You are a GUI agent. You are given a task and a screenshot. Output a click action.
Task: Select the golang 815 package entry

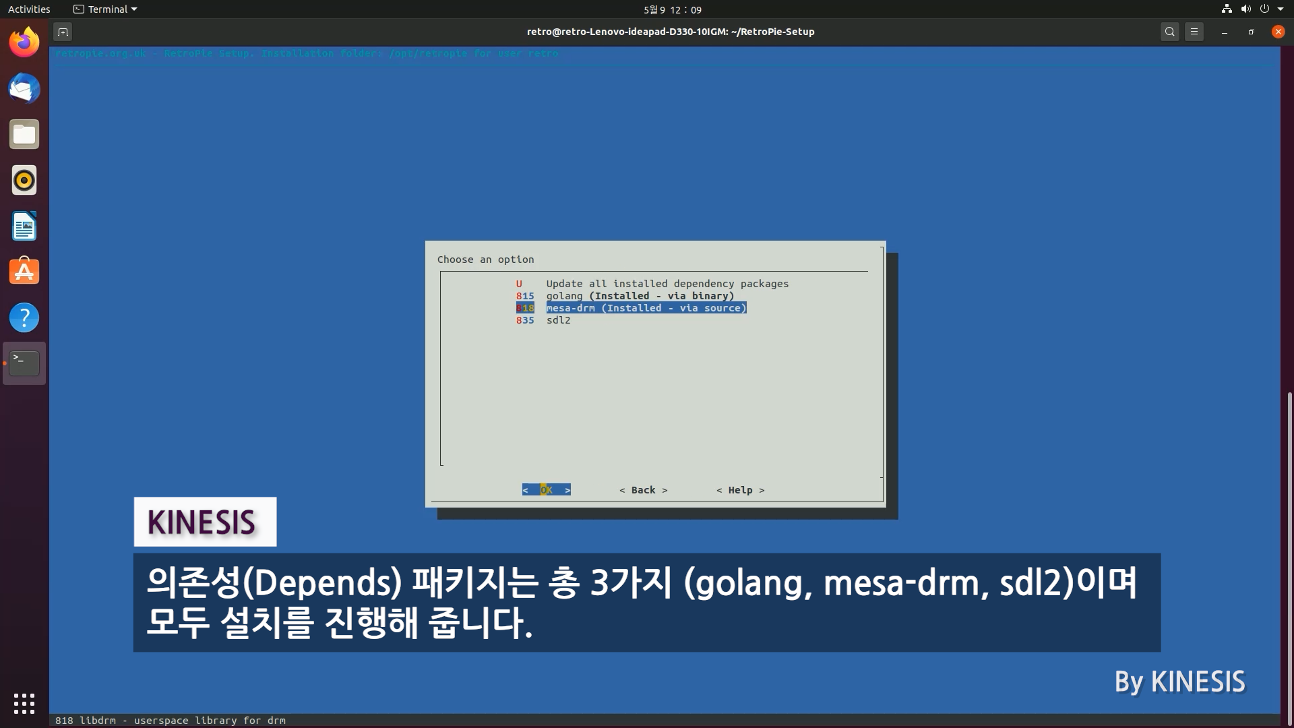pos(639,296)
